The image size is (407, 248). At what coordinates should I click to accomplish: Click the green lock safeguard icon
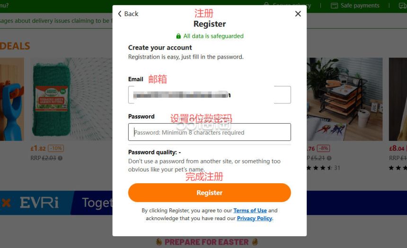178,36
